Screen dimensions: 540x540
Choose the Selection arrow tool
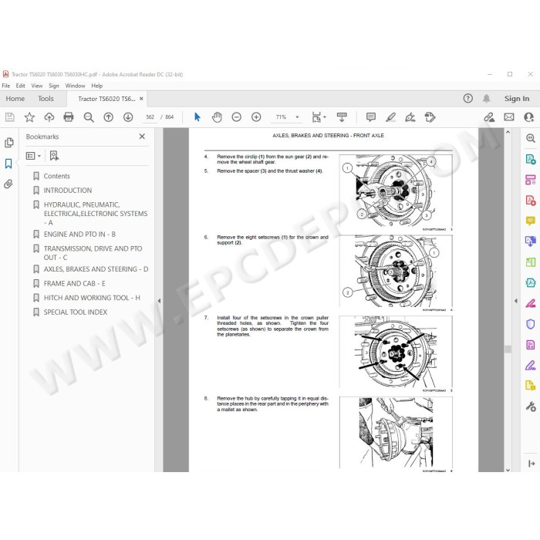pyautogui.click(x=197, y=117)
